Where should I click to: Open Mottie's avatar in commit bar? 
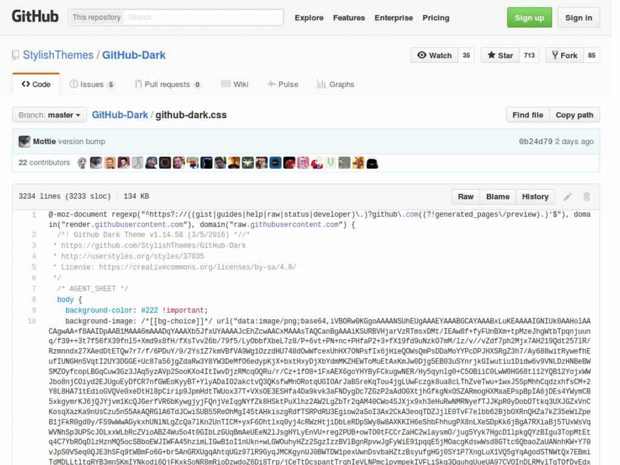[x=24, y=142]
